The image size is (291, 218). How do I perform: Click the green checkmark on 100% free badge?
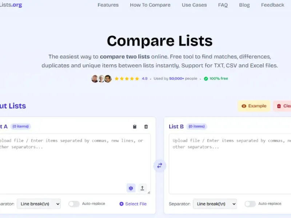click(x=206, y=78)
